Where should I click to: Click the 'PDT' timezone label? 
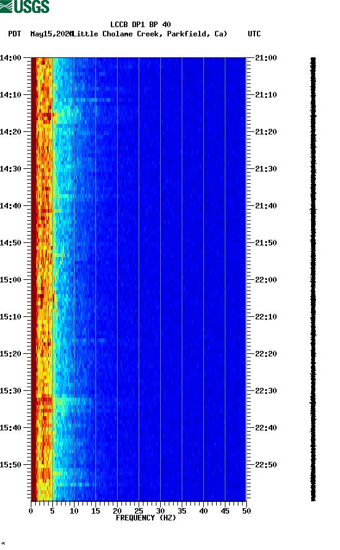coord(15,34)
